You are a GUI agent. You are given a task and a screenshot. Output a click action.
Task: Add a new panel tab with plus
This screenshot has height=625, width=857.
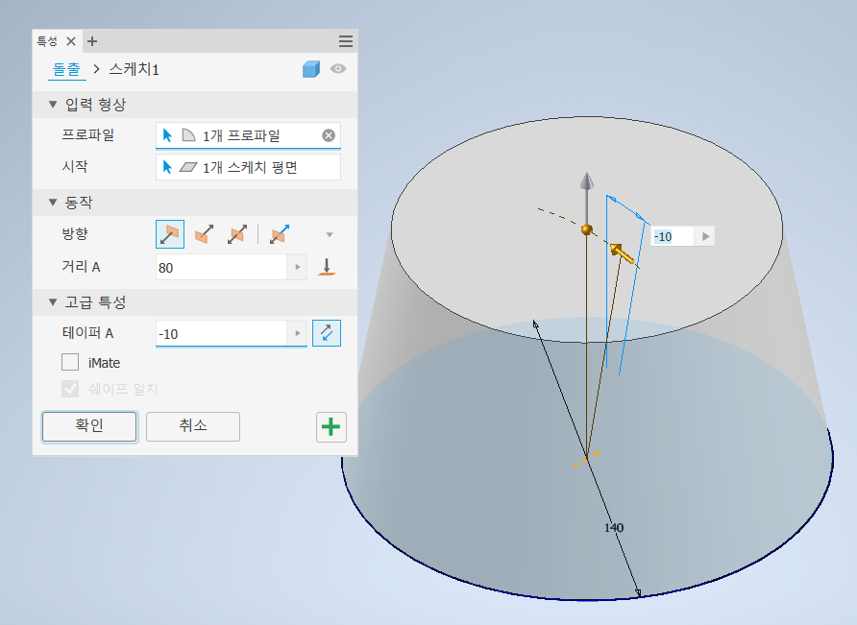point(92,41)
